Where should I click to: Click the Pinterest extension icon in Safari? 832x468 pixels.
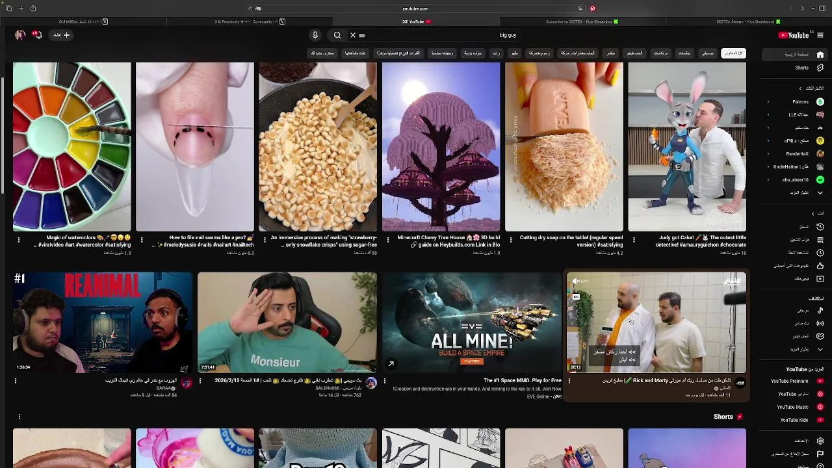[x=592, y=8]
